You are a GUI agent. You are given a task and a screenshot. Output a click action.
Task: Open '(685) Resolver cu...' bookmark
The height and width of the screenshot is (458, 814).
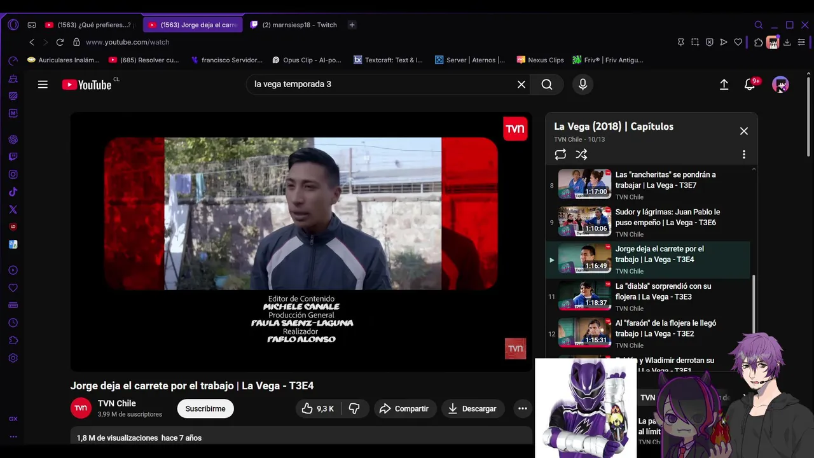pyautogui.click(x=144, y=60)
